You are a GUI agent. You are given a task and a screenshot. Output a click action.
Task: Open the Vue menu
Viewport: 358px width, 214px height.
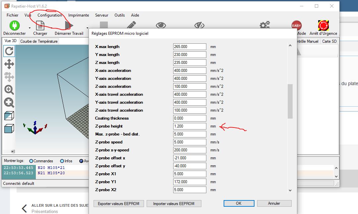point(28,15)
